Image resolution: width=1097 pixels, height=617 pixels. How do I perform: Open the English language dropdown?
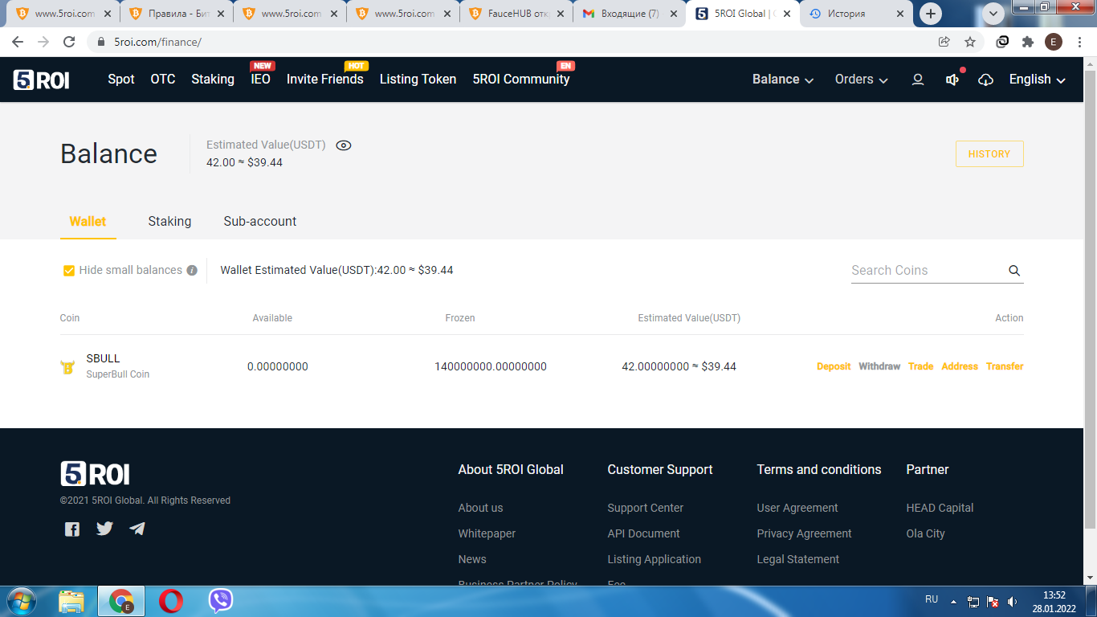pyautogui.click(x=1038, y=80)
